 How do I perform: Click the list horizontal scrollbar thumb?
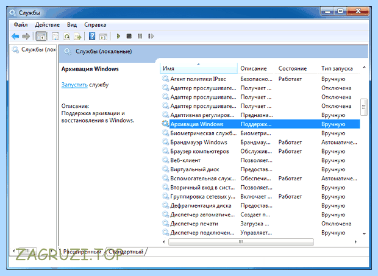(x=241, y=242)
